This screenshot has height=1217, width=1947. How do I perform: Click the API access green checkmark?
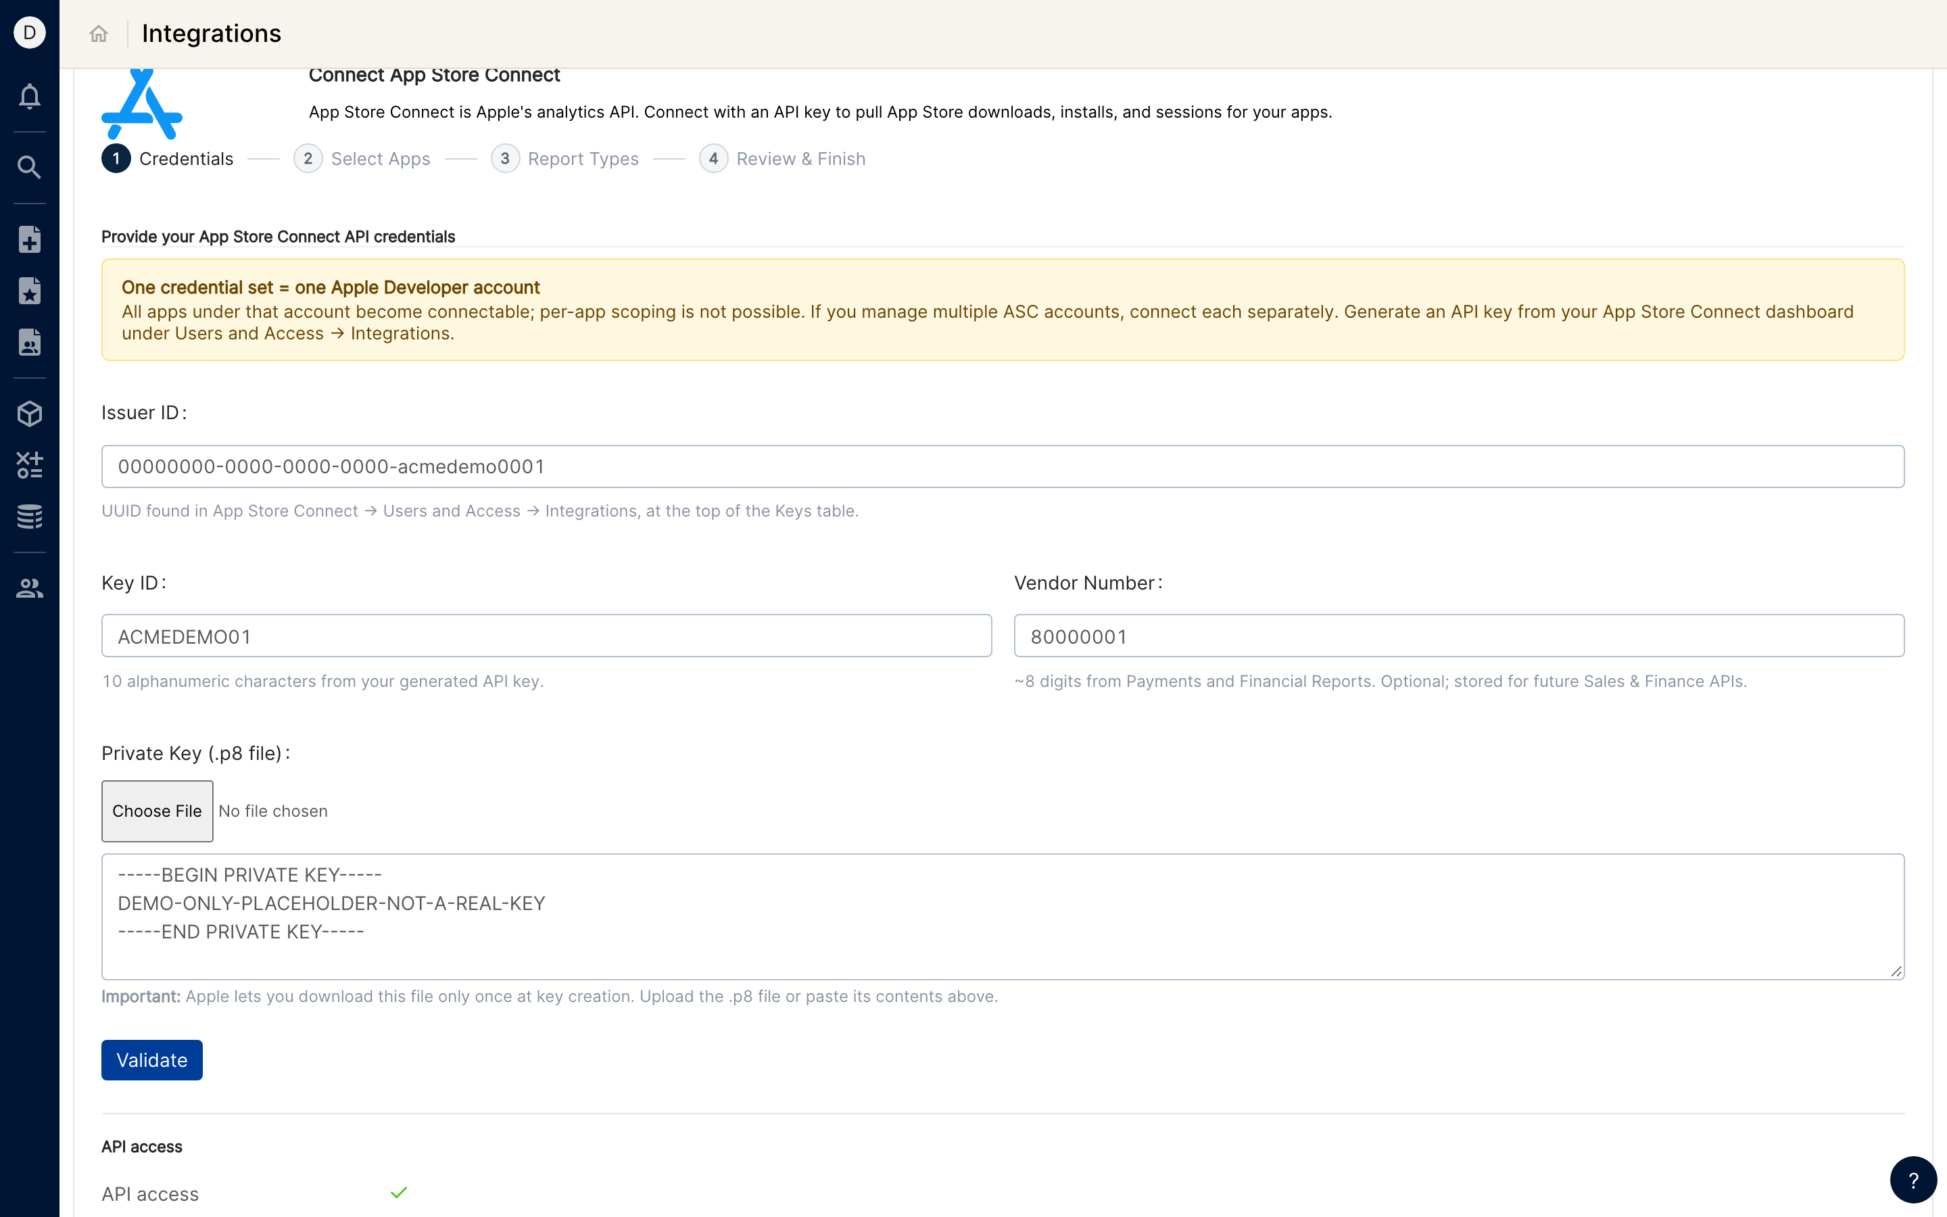399,1193
